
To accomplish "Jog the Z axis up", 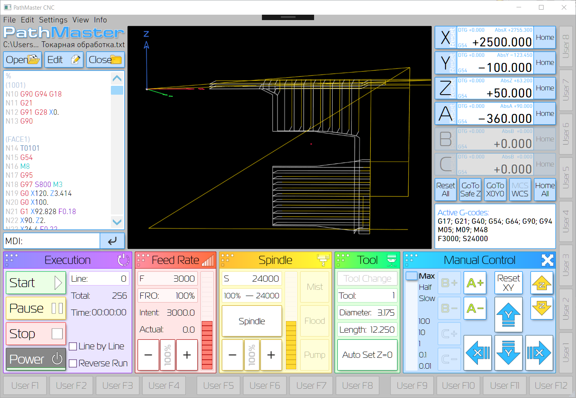I will 542,283.
